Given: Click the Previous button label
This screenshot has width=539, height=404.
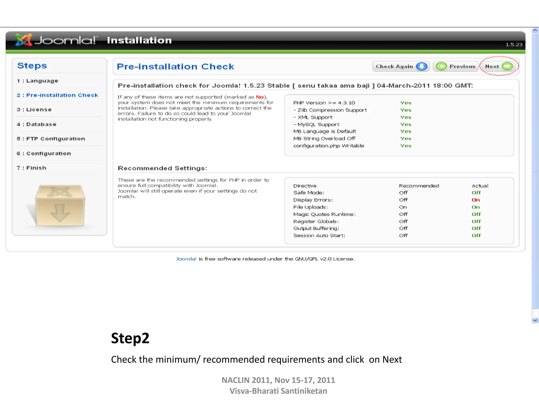Looking at the screenshot, I should click(x=462, y=67).
